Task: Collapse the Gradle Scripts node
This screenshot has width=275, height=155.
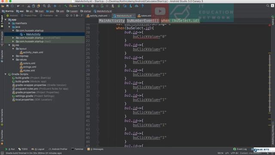Action: pos(6,74)
